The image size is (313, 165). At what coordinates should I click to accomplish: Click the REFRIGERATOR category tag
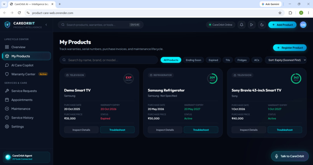coord(161,75)
